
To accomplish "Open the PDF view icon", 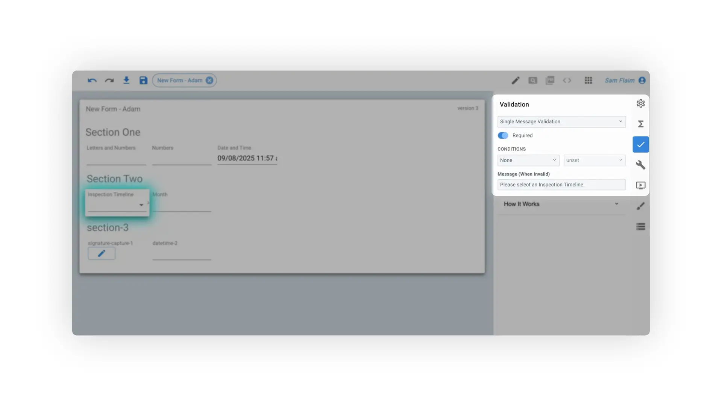I will (x=550, y=80).
